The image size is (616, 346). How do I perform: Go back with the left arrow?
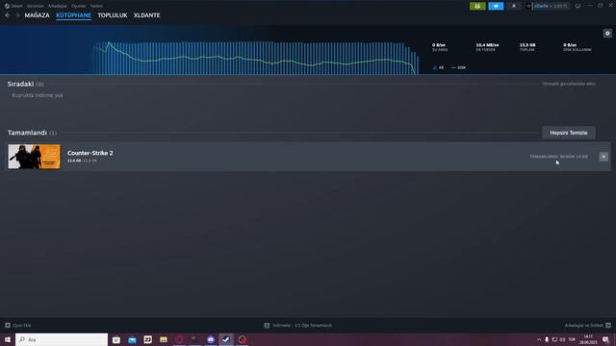pos(8,15)
